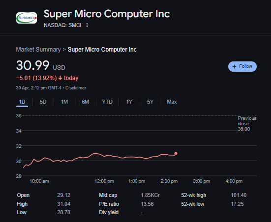Viewport: 271px width, 222px height.
Task: Click the 1:00 pm axis label
Action: point(137,181)
